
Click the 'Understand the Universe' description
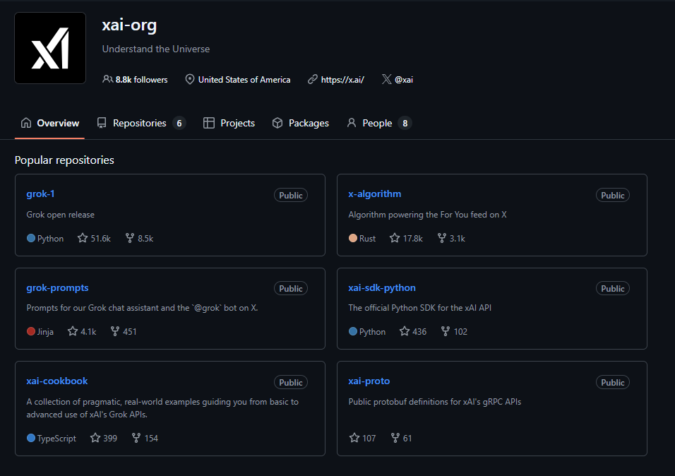point(156,49)
